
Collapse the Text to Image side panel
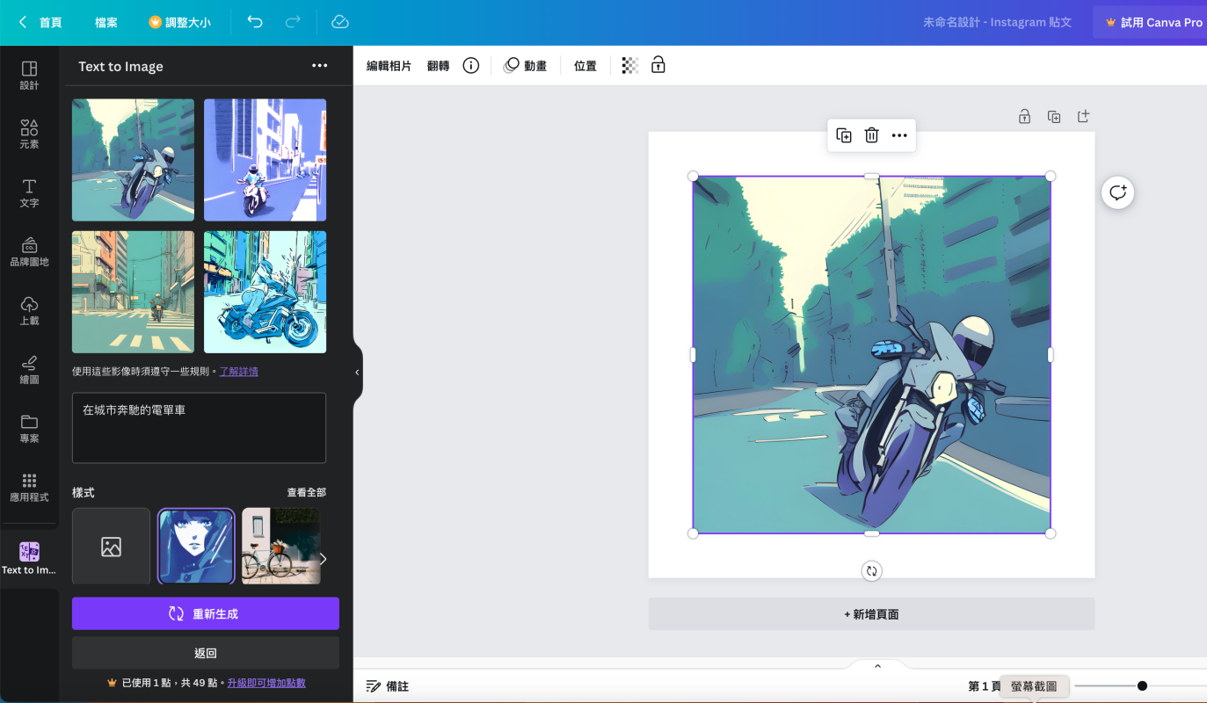point(357,373)
